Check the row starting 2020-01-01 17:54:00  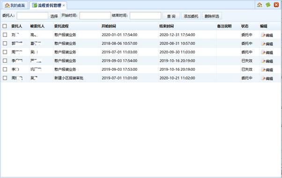(5, 35)
